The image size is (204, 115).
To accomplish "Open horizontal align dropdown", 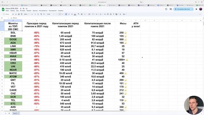I will click(90, 14).
